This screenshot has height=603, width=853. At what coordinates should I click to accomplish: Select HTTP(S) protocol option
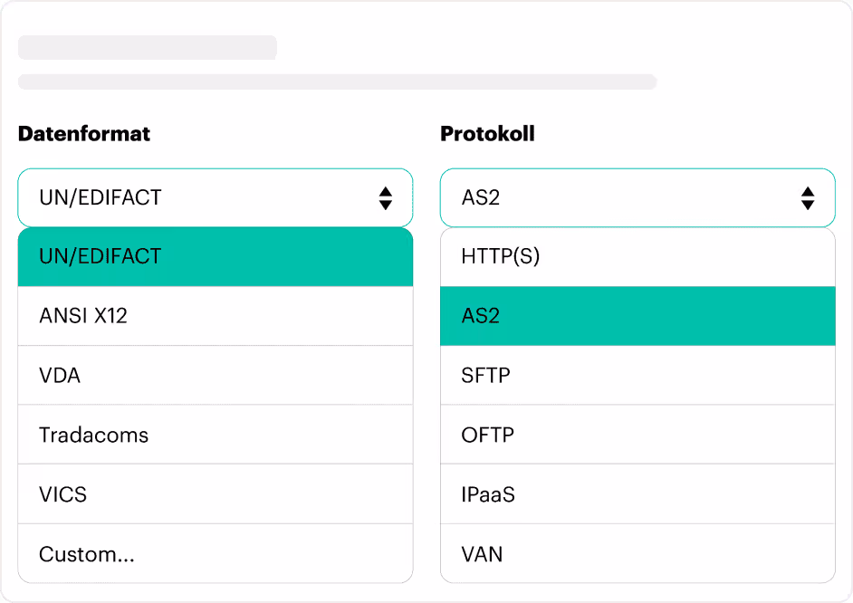(637, 256)
